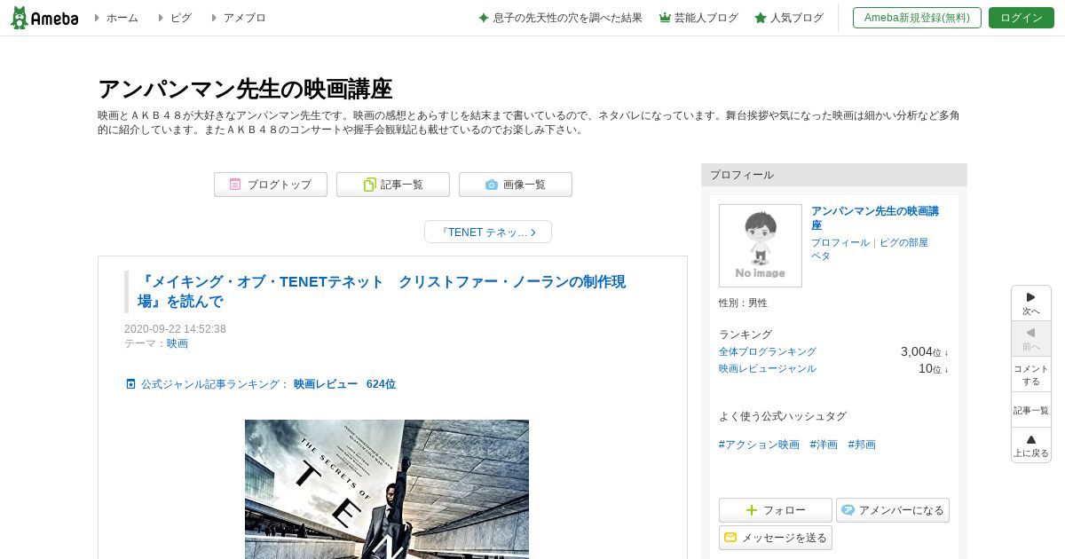1065x559 pixels.
Task: Click the Ameba logo
Action: (x=44, y=18)
